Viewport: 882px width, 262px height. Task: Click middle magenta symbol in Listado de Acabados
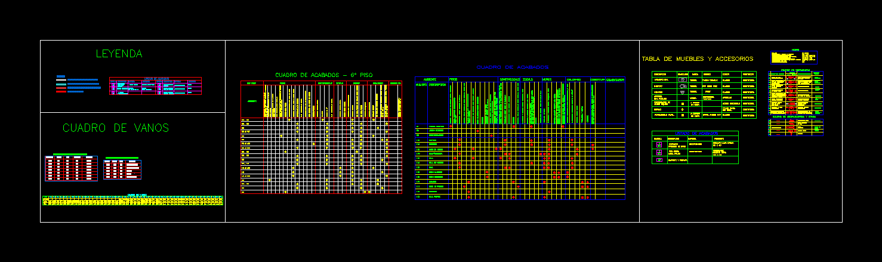658,152
